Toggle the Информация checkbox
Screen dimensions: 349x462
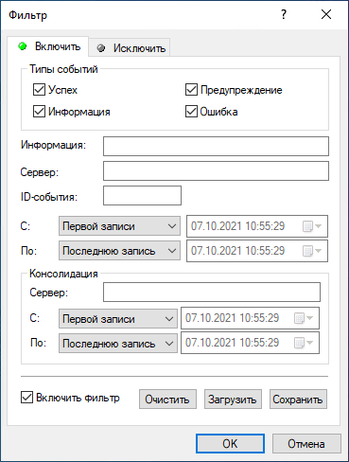(39, 112)
